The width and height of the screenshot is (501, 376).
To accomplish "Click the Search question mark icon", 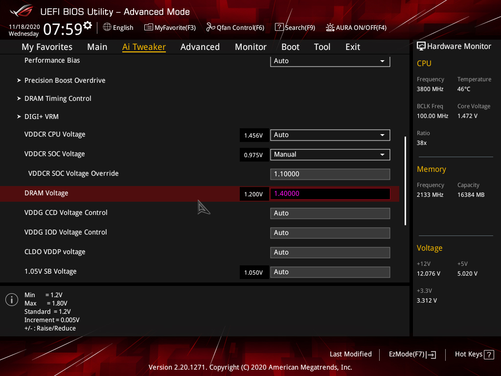I will point(279,27).
